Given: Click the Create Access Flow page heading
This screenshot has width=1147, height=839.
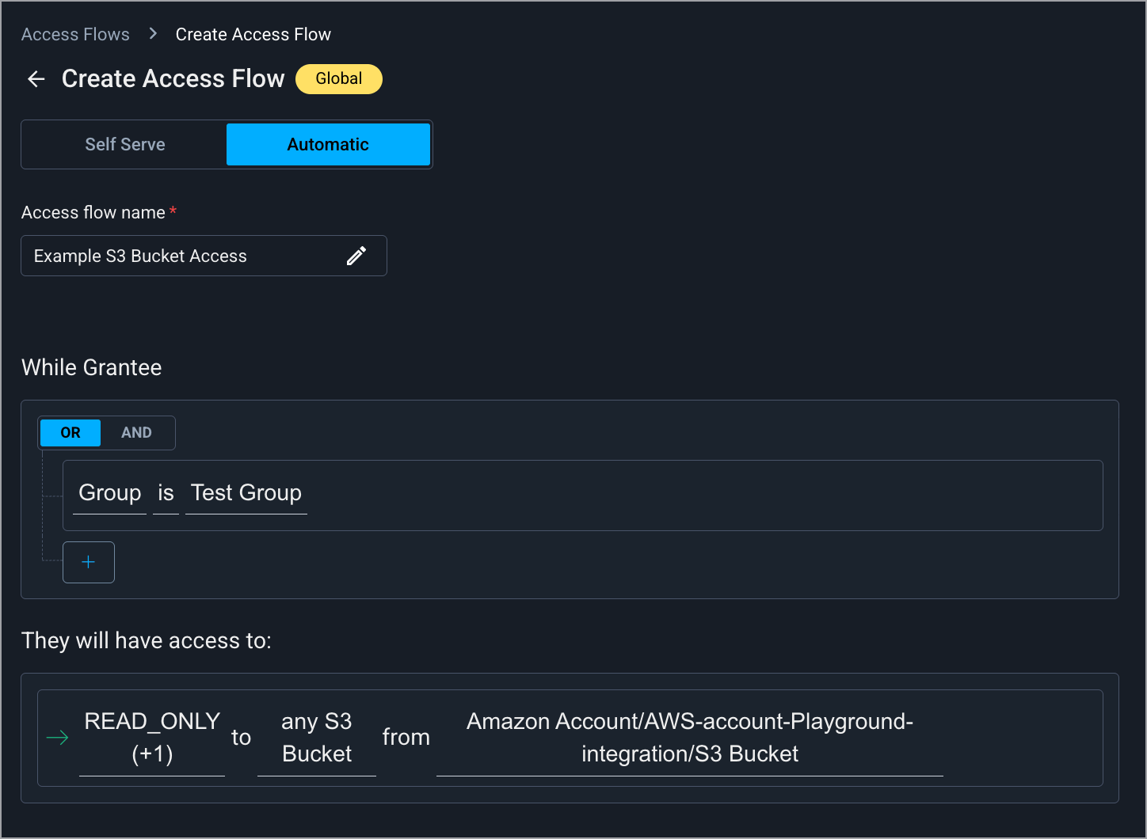Looking at the screenshot, I should (x=173, y=79).
